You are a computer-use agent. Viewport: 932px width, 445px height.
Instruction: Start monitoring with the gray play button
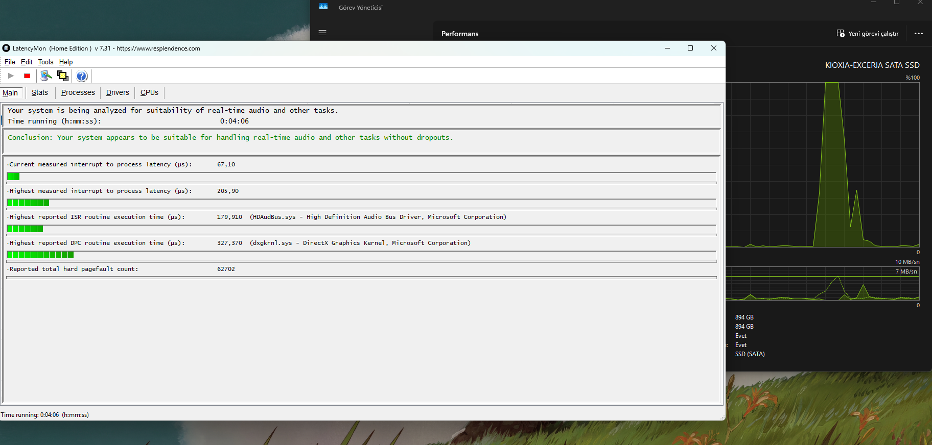pyautogui.click(x=11, y=76)
